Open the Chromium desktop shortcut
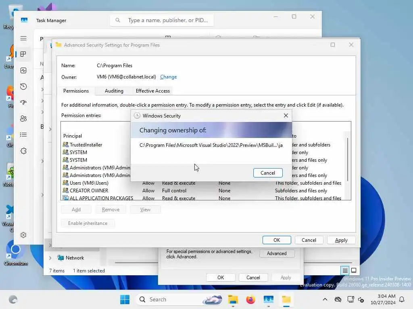The height and width of the screenshot is (309, 413). [16, 252]
